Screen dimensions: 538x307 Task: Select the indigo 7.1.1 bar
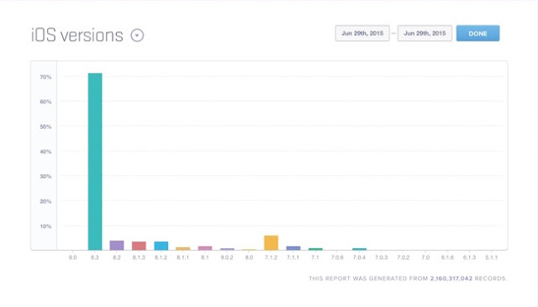click(293, 248)
